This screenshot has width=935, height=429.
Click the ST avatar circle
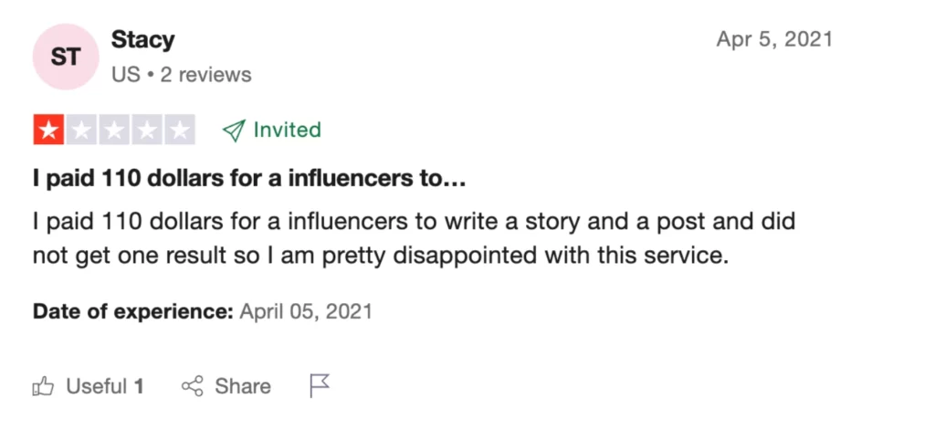(x=65, y=57)
